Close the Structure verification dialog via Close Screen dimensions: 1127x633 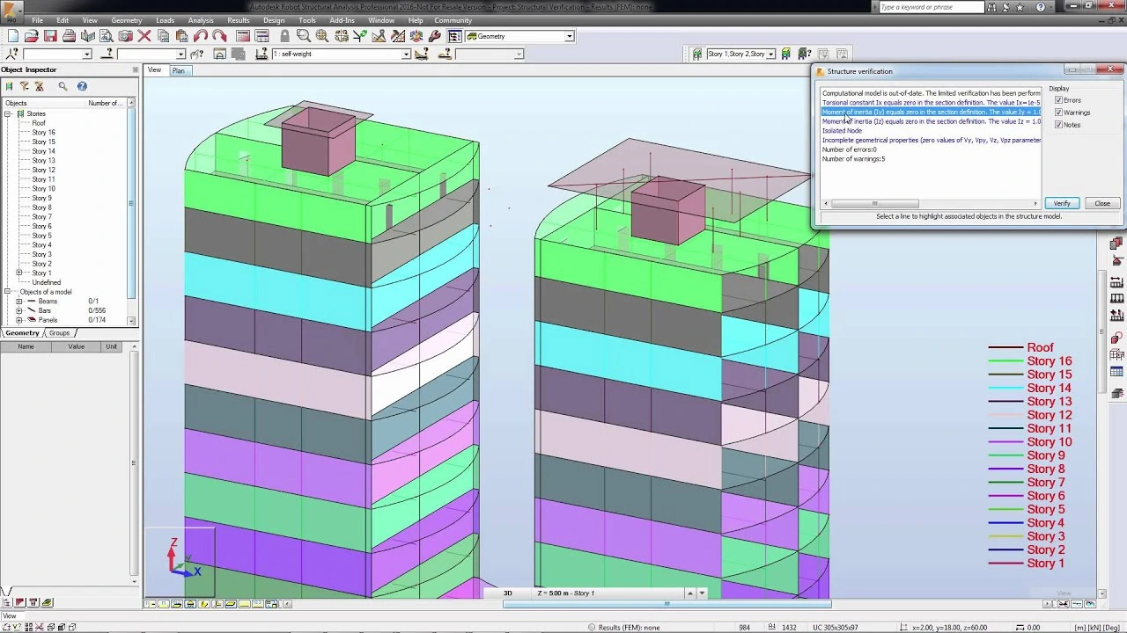1102,203
